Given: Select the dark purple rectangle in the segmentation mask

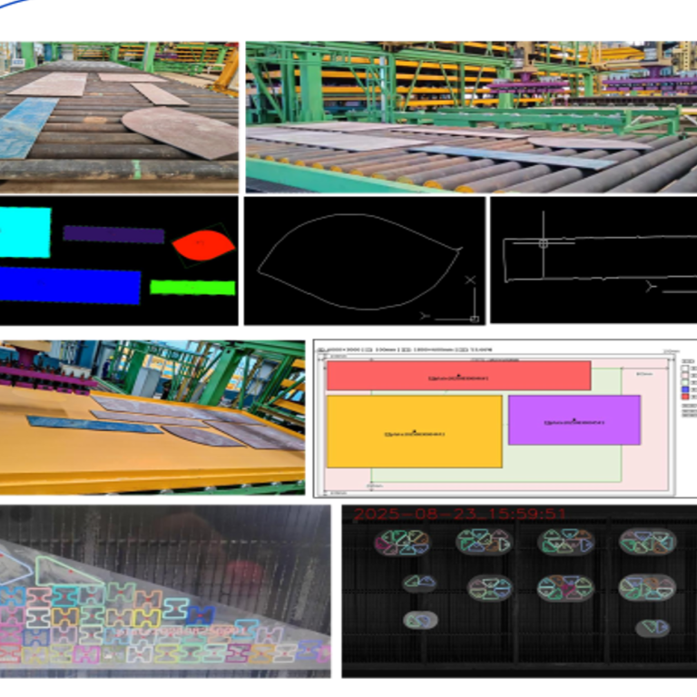Looking at the screenshot, I should pos(113,234).
